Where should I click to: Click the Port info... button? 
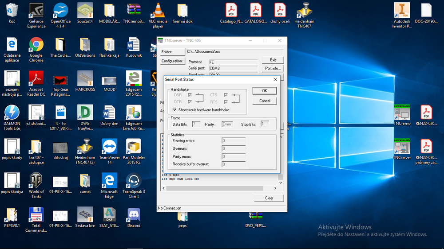coord(272,68)
